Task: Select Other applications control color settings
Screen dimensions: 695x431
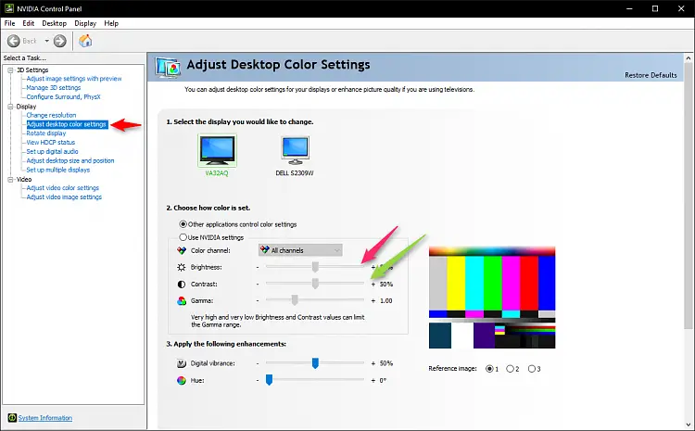Action: [183, 224]
